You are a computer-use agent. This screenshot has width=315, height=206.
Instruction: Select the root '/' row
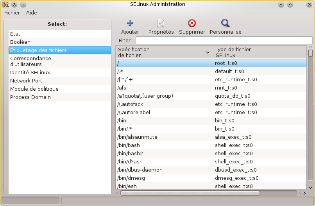point(211,63)
